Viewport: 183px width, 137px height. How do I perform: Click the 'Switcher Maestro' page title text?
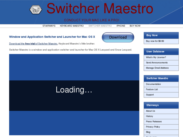[100, 9]
